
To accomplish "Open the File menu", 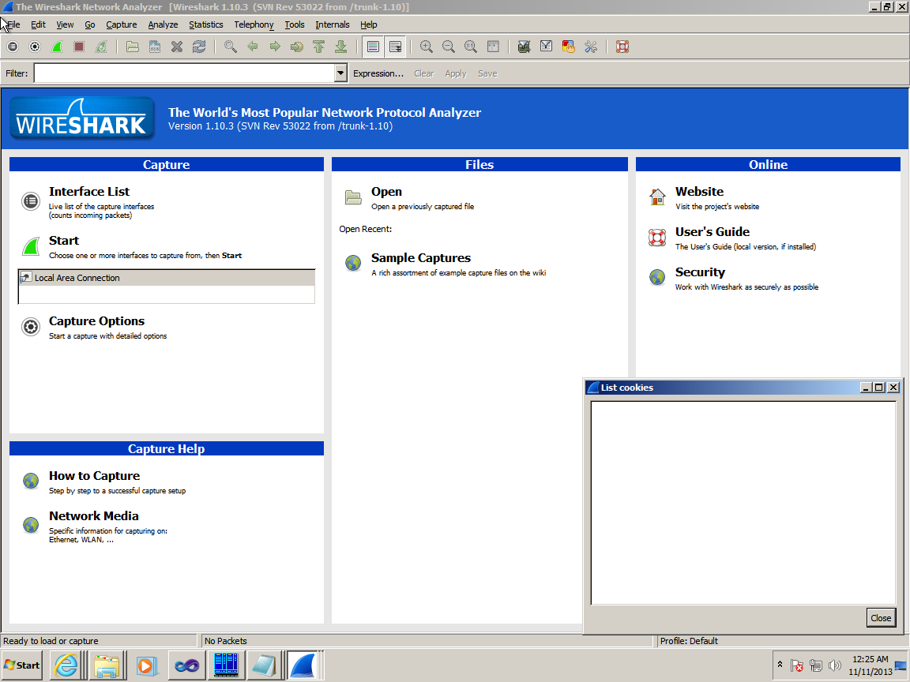I will coord(13,24).
